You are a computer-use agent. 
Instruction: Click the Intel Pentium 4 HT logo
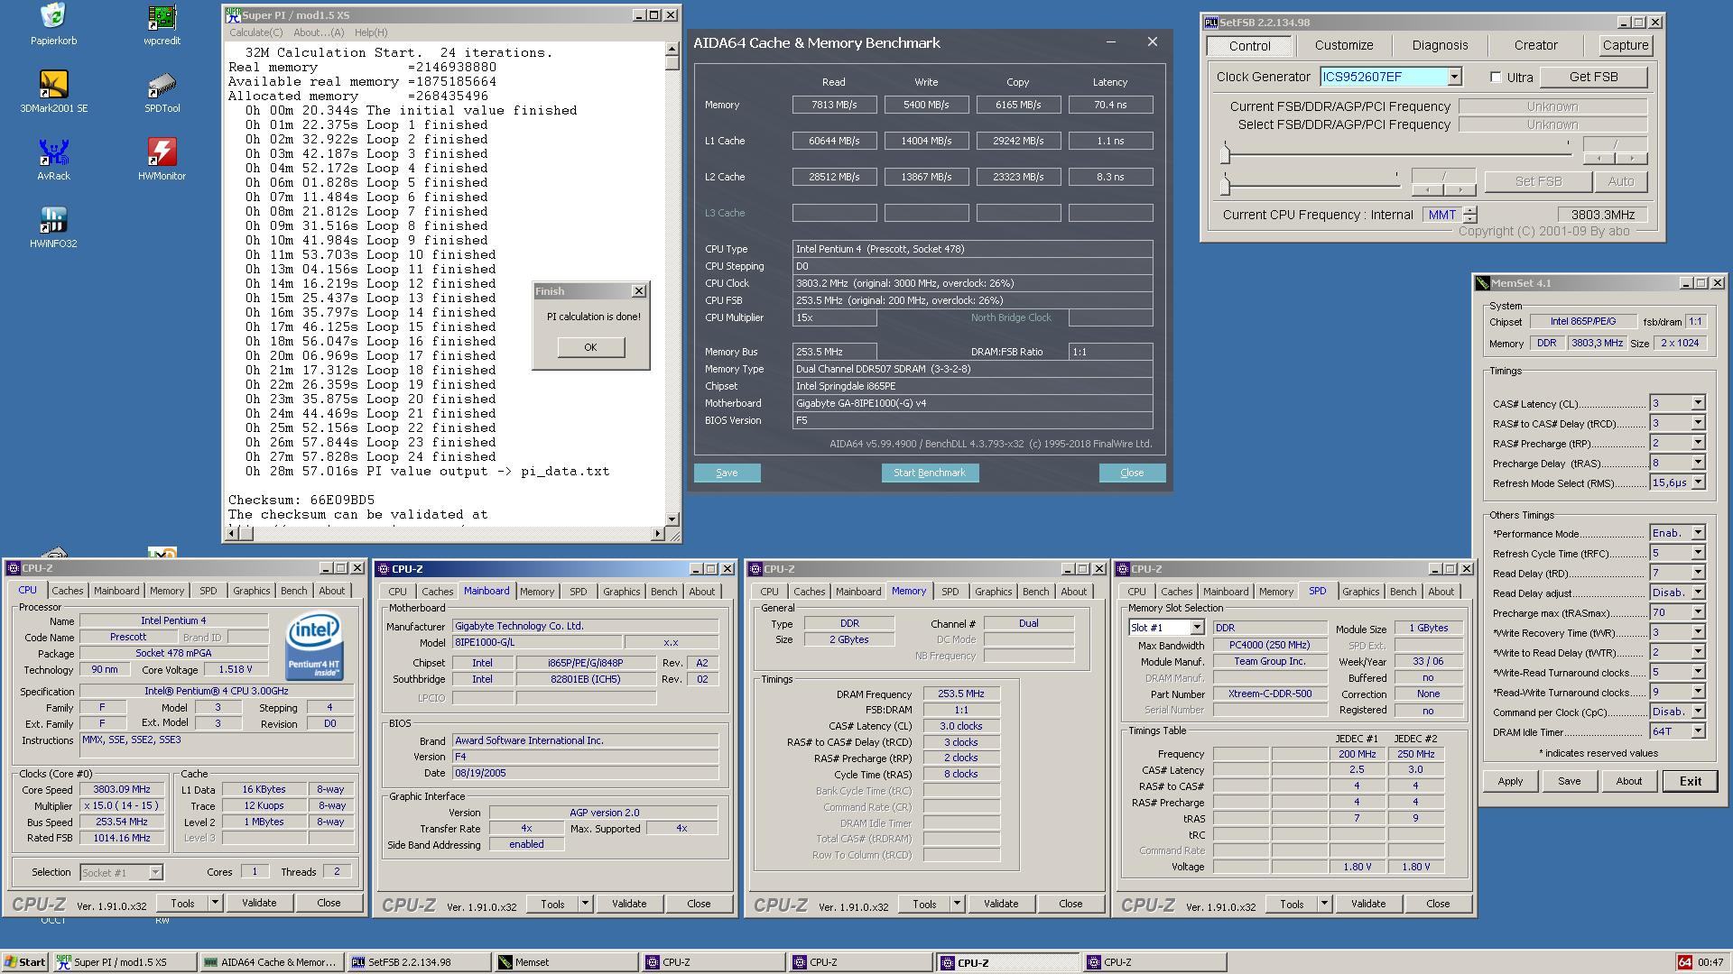(x=314, y=647)
